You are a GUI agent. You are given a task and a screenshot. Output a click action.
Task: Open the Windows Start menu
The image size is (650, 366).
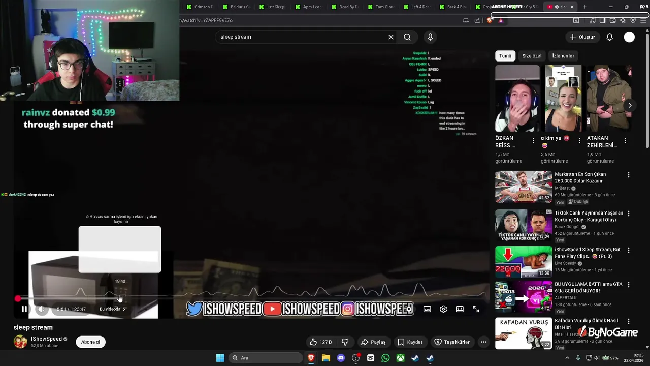(x=220, y=358)
